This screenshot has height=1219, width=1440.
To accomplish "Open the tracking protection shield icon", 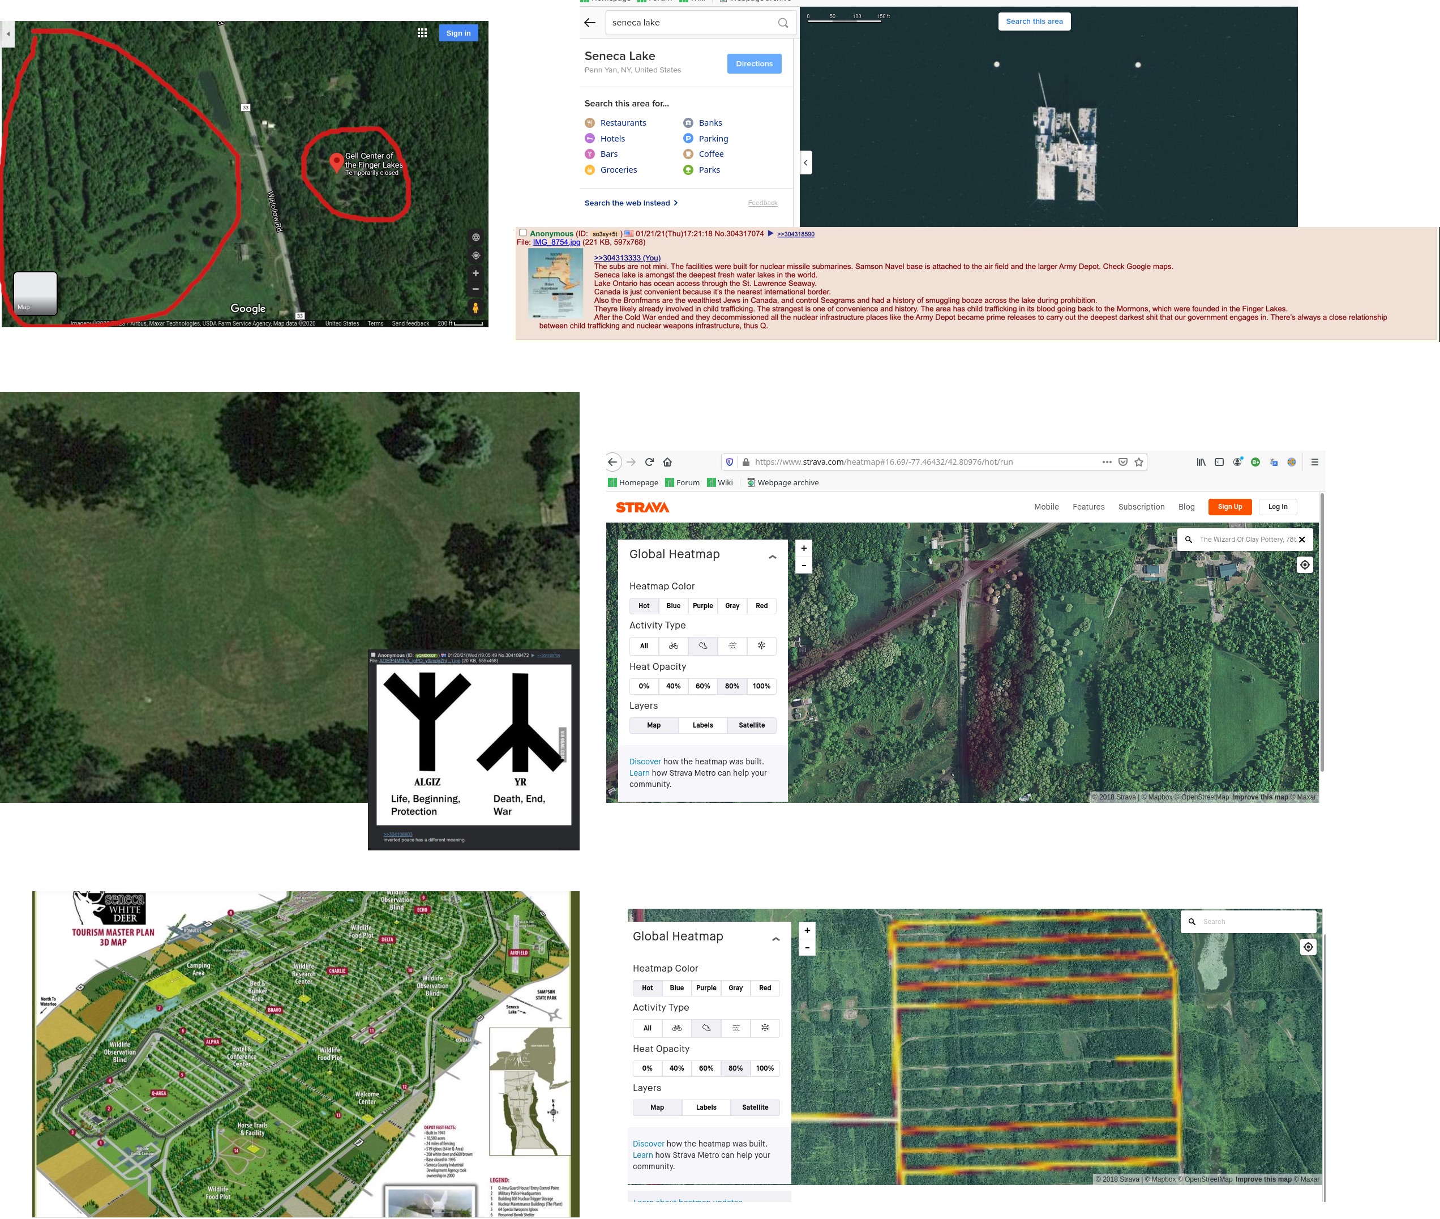I will [729, 463].
